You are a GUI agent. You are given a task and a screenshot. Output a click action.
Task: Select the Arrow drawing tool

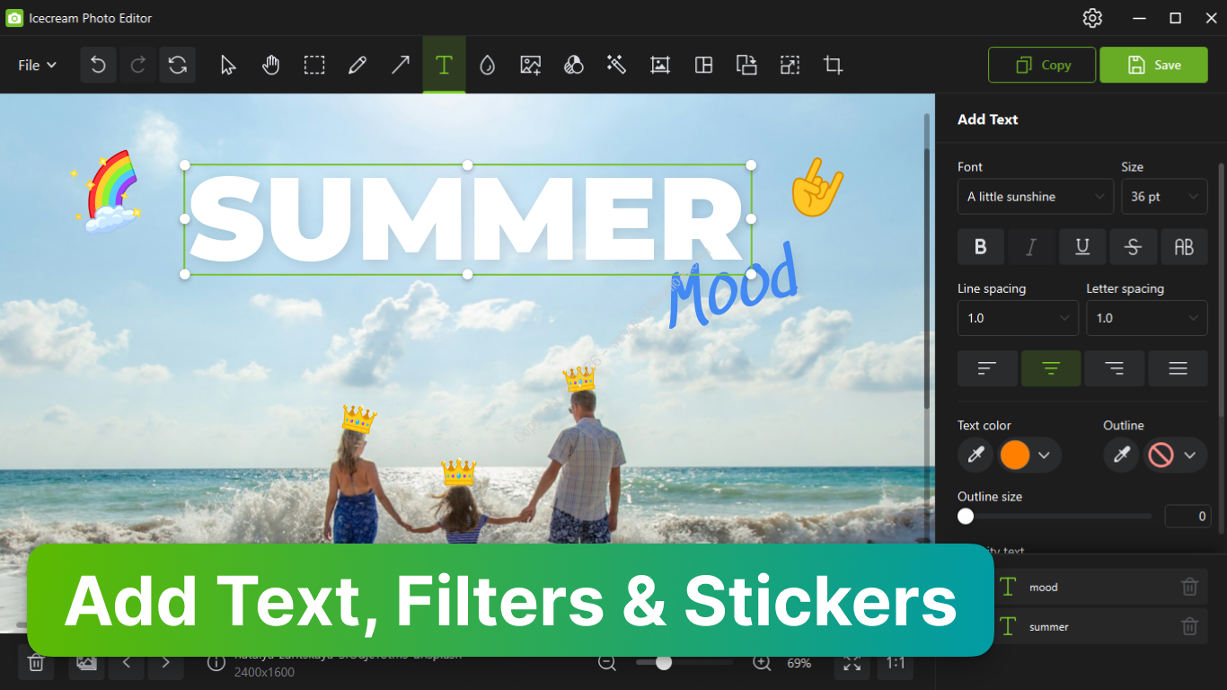click(x=400, y=65)
